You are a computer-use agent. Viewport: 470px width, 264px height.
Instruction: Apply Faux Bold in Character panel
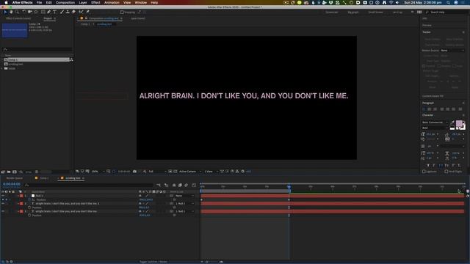[x=428, y=165]
